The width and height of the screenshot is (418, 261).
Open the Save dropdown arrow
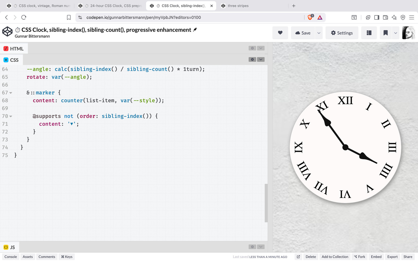pos(319,33)
